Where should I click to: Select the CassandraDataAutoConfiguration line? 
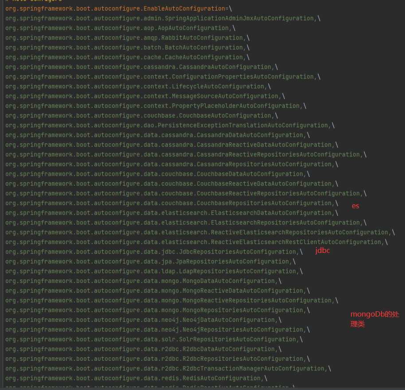tap(158, 135)
